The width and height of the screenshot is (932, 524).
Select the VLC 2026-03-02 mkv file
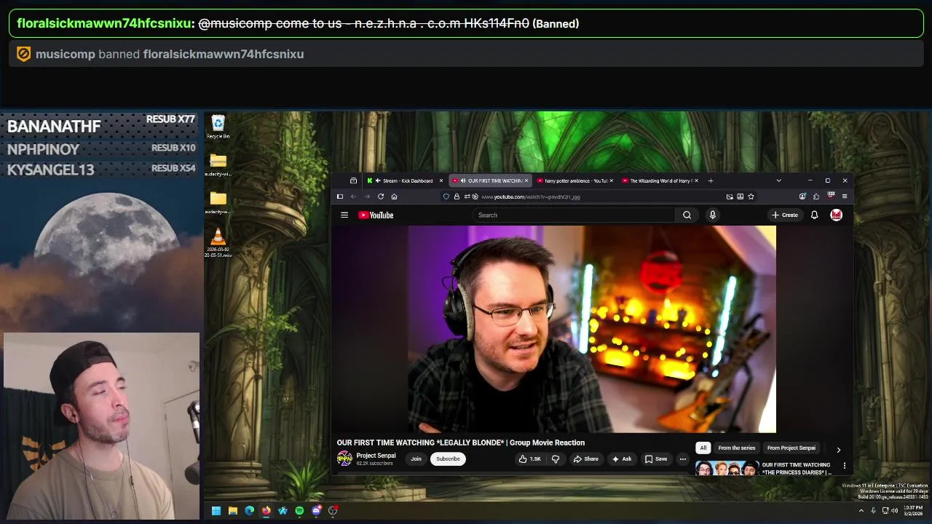[218, 242]
